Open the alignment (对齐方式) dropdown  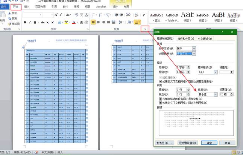[x=194, y=48]
